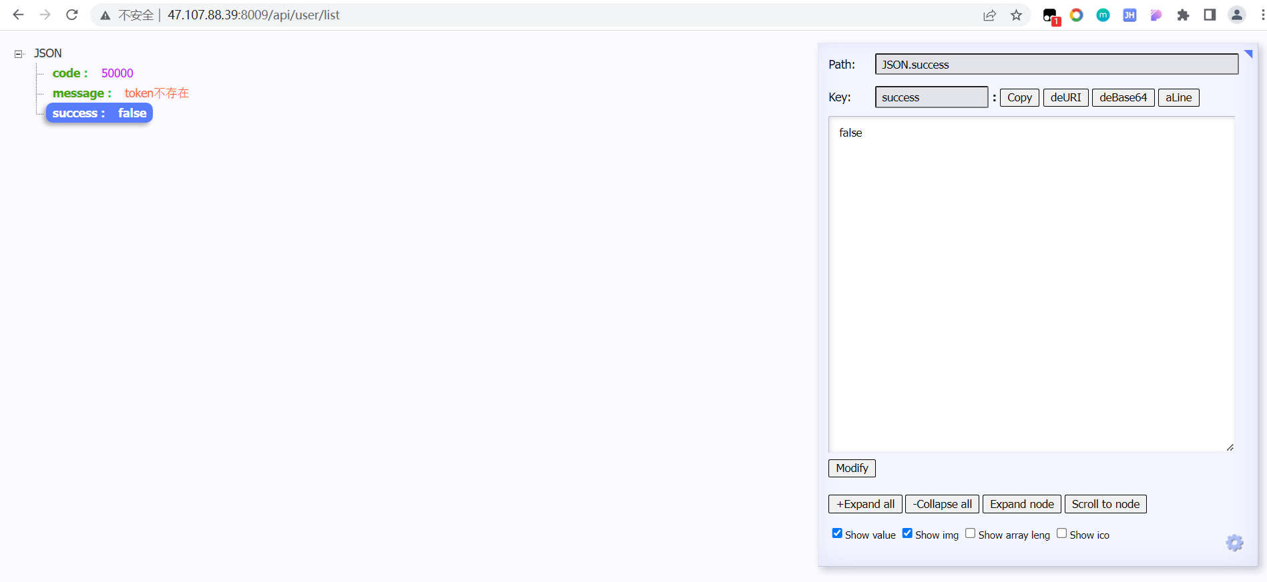Open the Extensions puzzle menu
This screenshot has height=582, width=1267.
point(1183,15)
